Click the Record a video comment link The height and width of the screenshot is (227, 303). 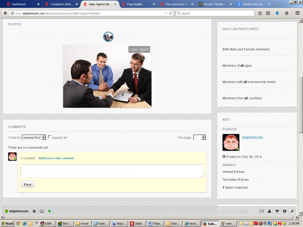pos(56,158)
